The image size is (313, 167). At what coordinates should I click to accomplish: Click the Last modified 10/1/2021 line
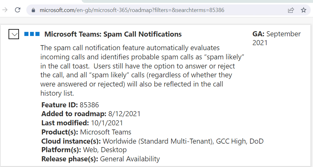[x=82, y=123]
